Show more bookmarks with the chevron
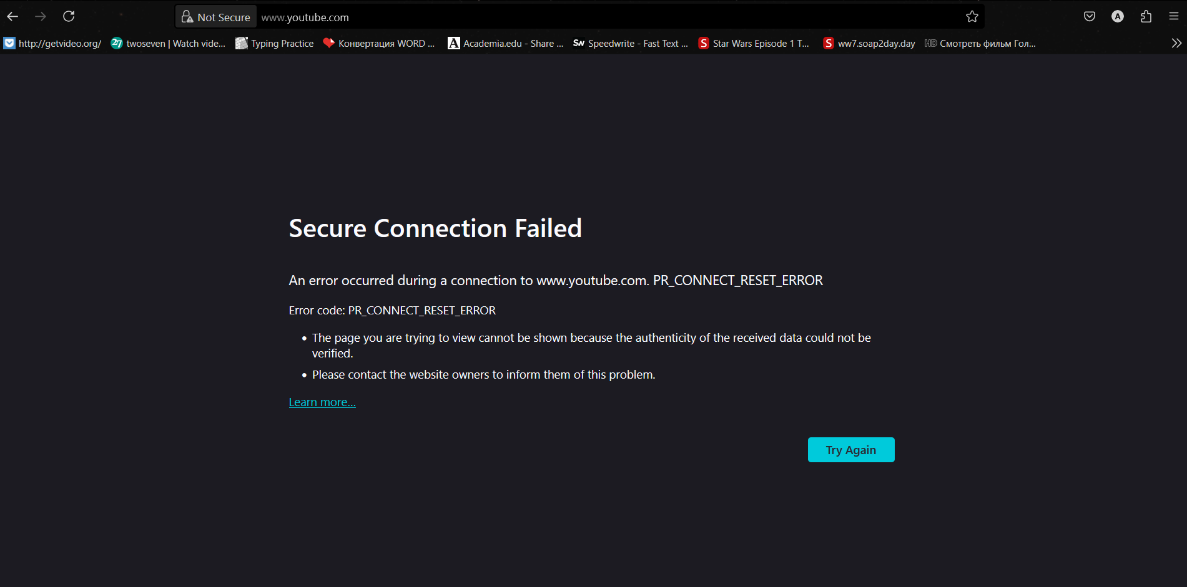 (1176, 43)
